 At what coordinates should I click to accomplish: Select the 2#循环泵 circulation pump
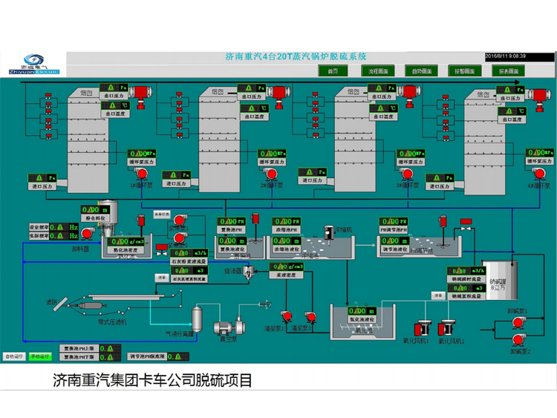[271, 174]
